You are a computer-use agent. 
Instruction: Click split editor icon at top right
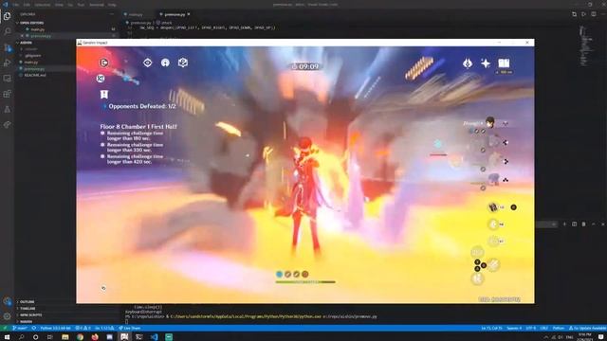pos(594,14)
